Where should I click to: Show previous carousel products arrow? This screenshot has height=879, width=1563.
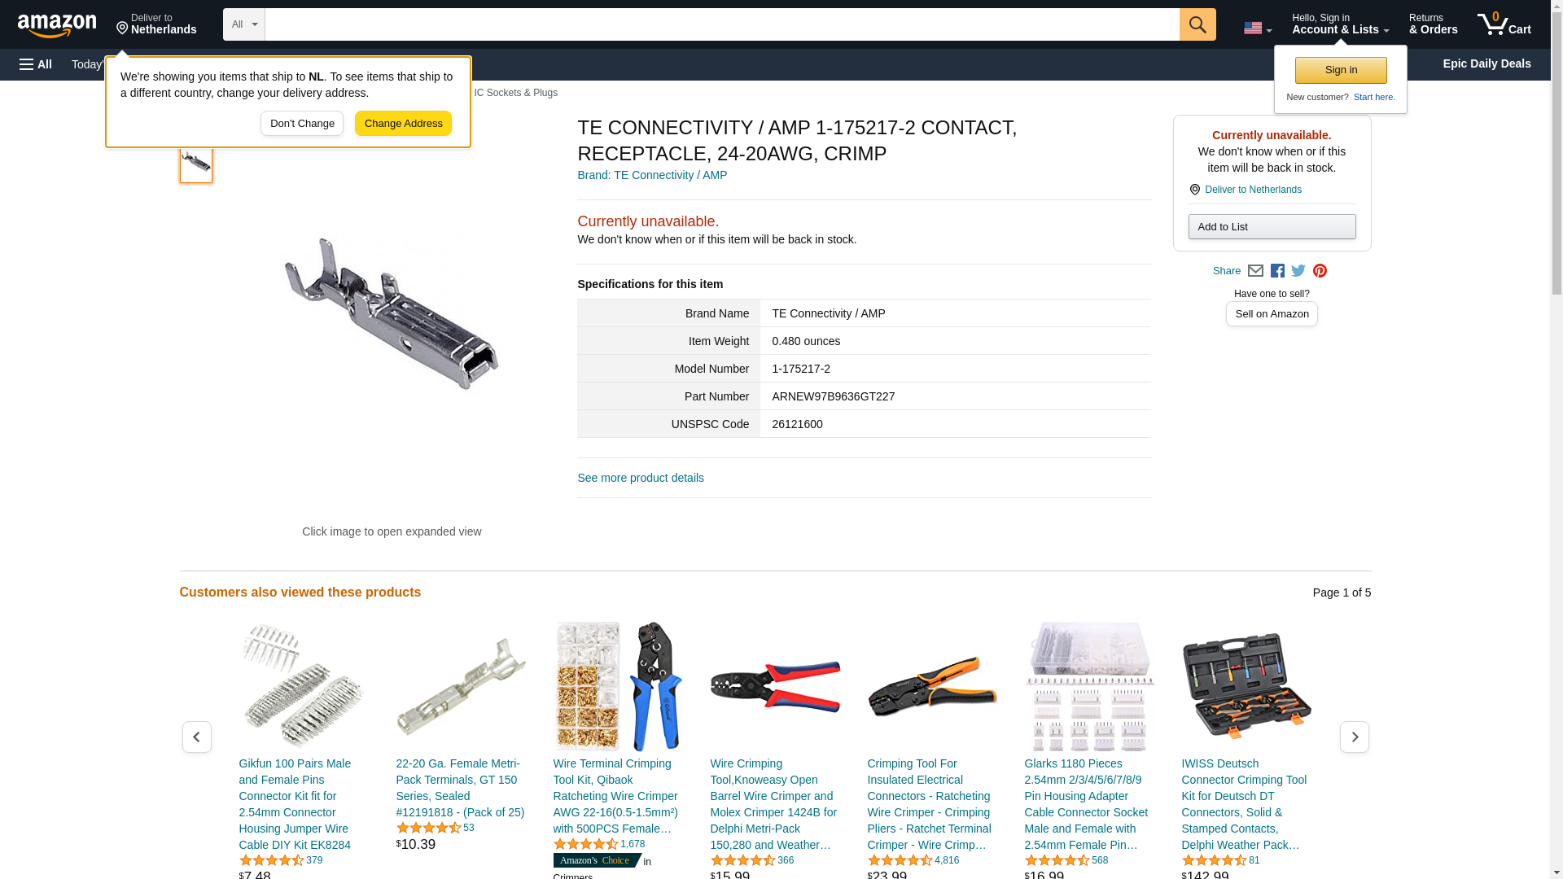click(x=196, y=737)
